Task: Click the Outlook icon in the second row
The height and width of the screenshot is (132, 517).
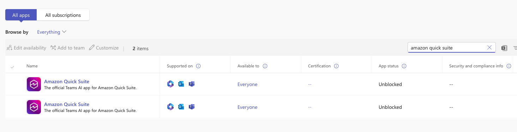Action: [181, 107]
